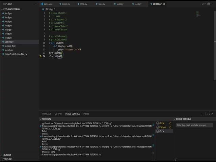
Task: Open lec7.py in Explorer
Action: pyautogui.click(x=8, y=30)
